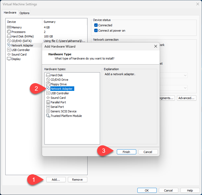Select 'Display' label in device list
The height and width of the screenshot is (195, 202).
pyautogui.click(x=16, y=59)
